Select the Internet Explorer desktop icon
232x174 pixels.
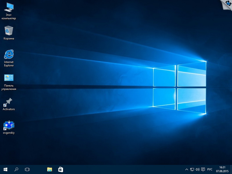point(9,58)
